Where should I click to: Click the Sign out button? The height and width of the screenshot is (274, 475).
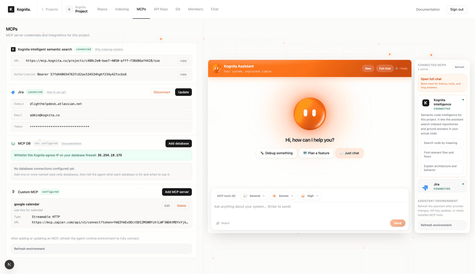[x=457, y=9]
